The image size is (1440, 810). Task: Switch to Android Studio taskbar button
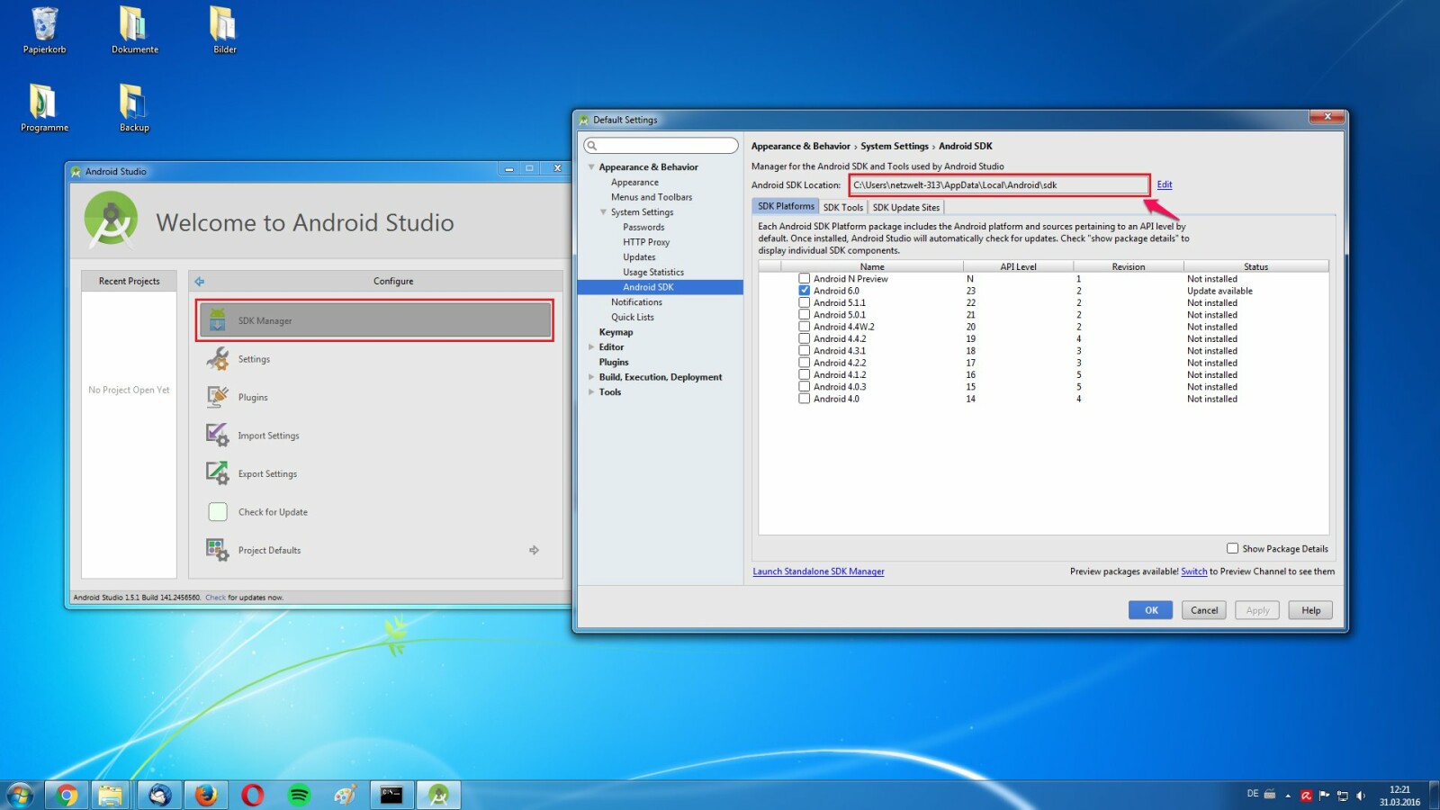click(438, 795)
